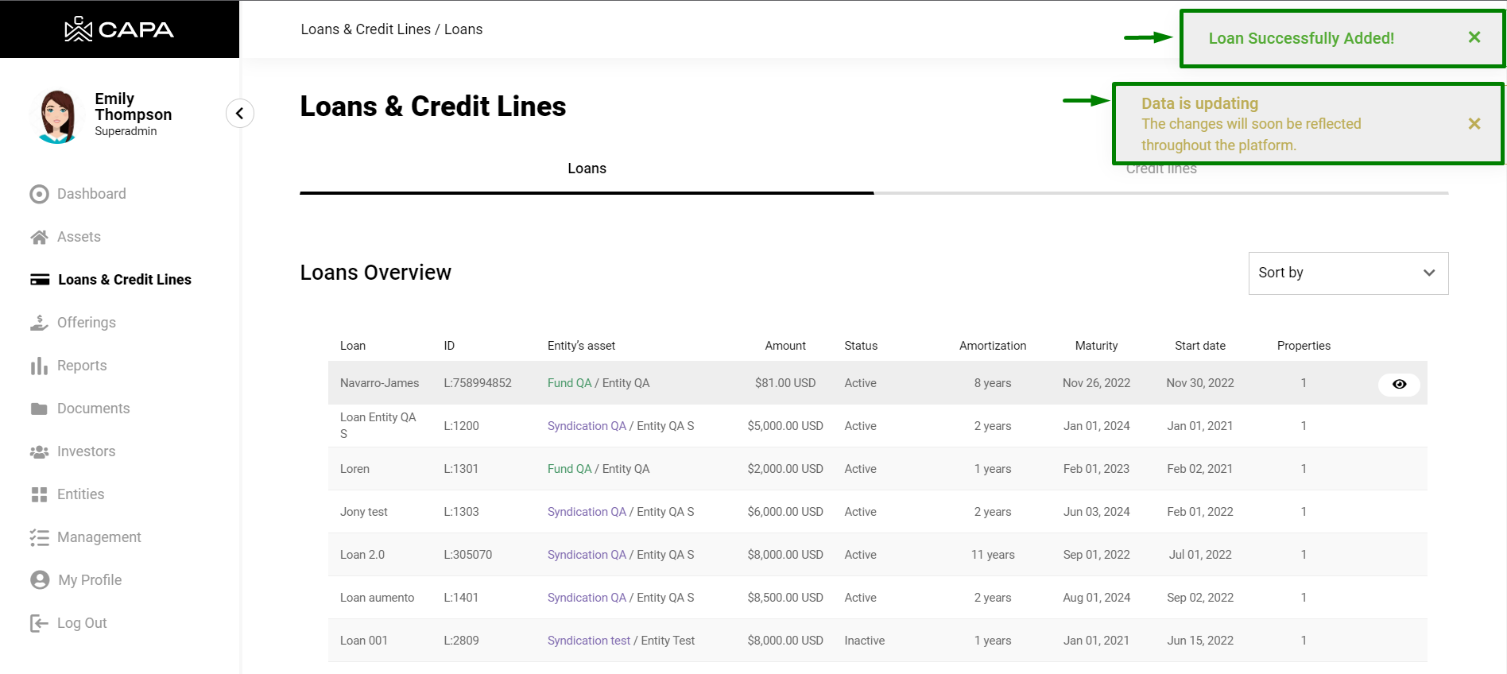Open the Sort by dropdown
The width and height of the screenshot is (1507, 674).
1348,273
